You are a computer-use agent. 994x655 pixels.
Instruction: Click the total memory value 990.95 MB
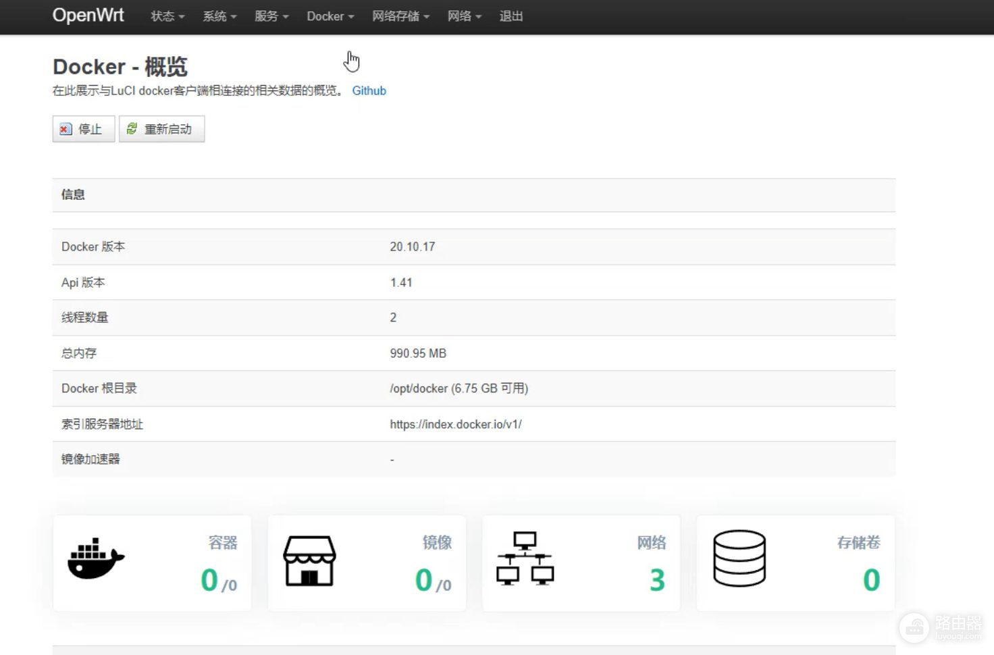tap(418, 353)
